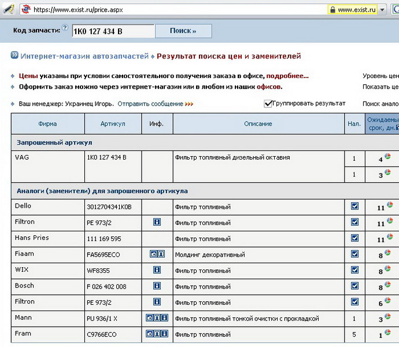
Task: Sort by Ожидаемый срок column header
Action: coord(382,124)
